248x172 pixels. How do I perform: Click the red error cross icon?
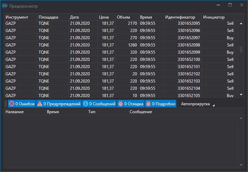pos(11,104)
